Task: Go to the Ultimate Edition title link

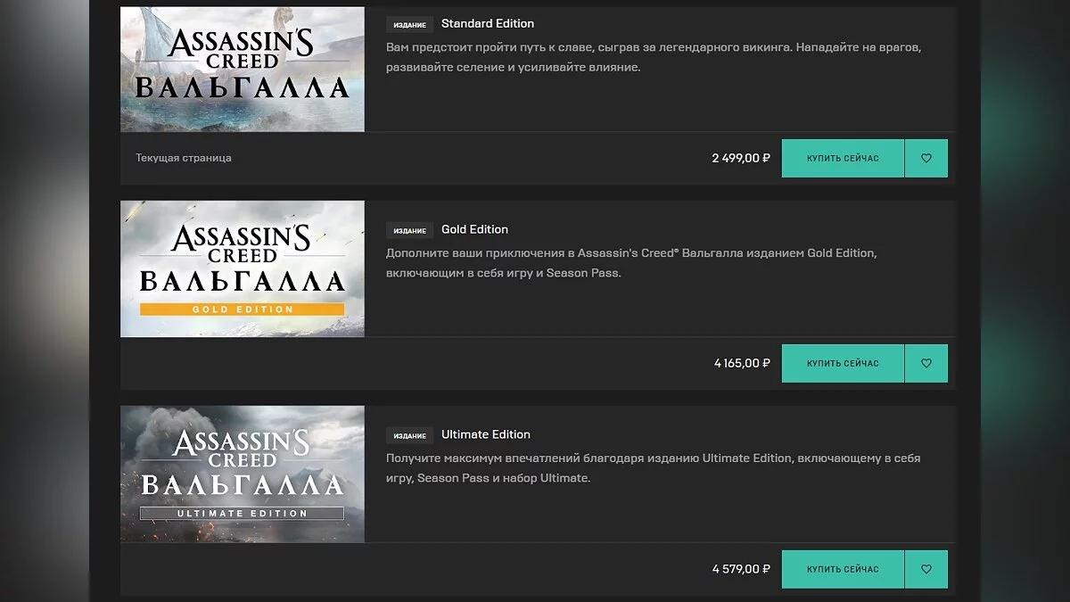Action: (x=485, y=434)
